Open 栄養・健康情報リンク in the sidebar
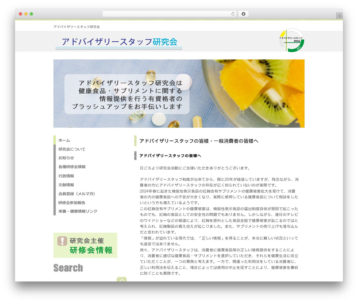 pyautogui.click(x=78, y=211)
